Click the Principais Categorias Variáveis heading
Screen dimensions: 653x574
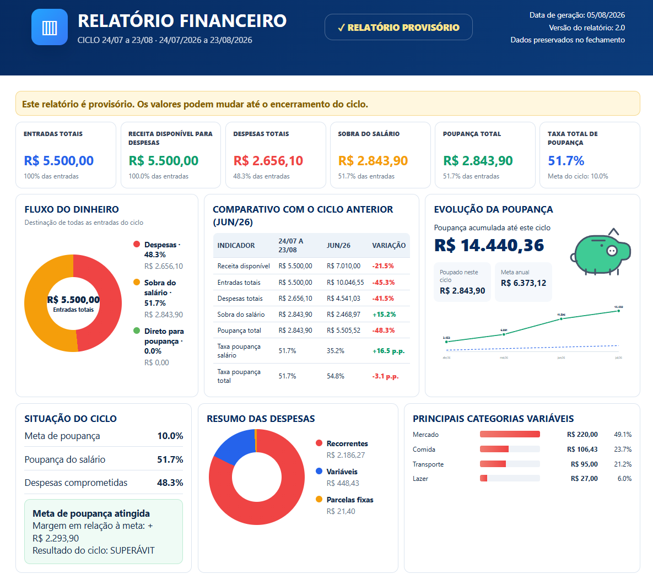point(493,419)
